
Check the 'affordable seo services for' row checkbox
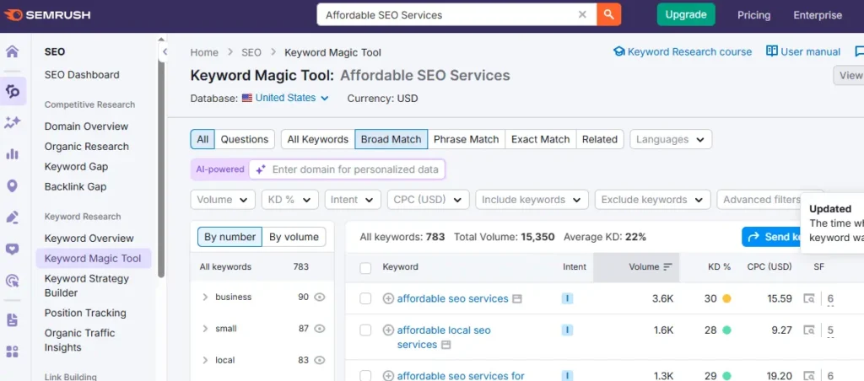(365, 376)
